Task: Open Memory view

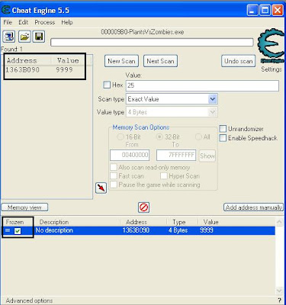Action: tap(24, 207)
